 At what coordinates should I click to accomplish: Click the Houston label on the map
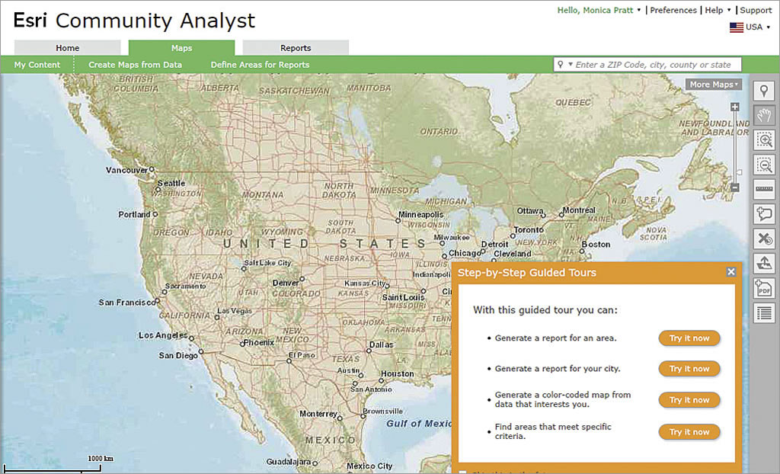[x=398, y=373]
